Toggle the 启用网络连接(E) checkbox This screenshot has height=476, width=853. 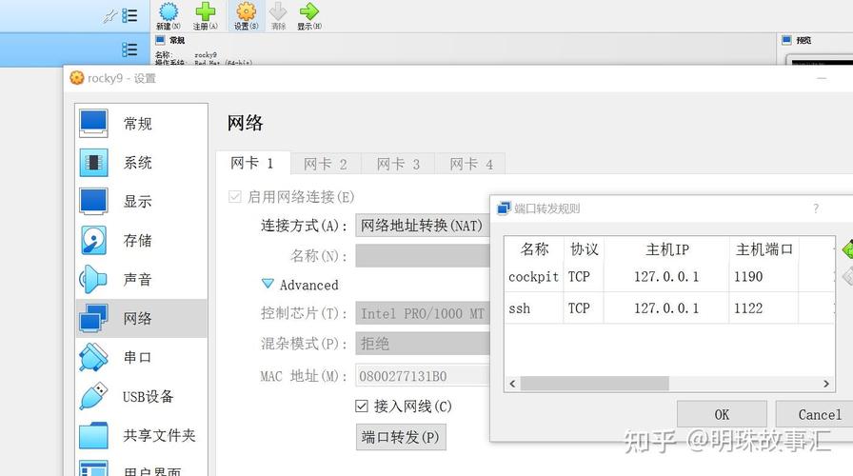234,196
